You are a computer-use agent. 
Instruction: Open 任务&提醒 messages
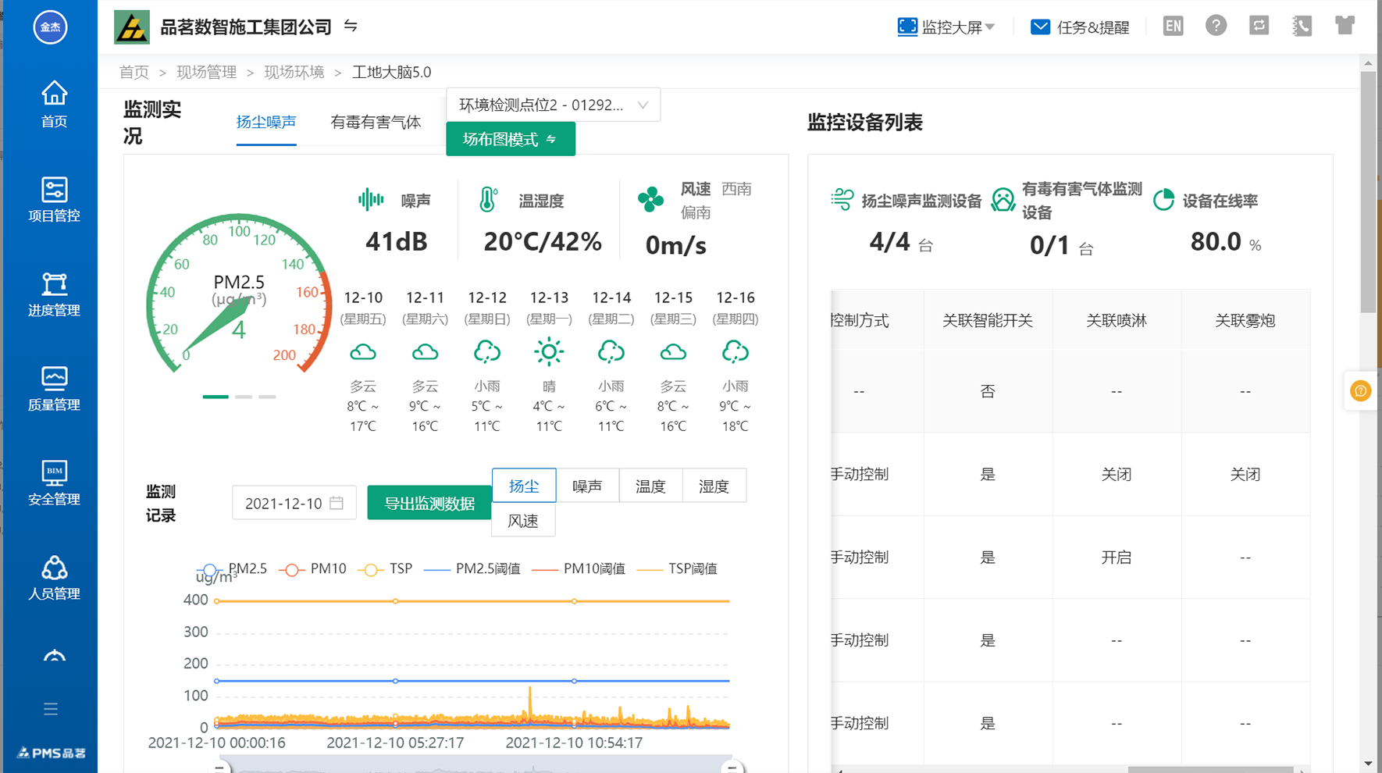1080,27
